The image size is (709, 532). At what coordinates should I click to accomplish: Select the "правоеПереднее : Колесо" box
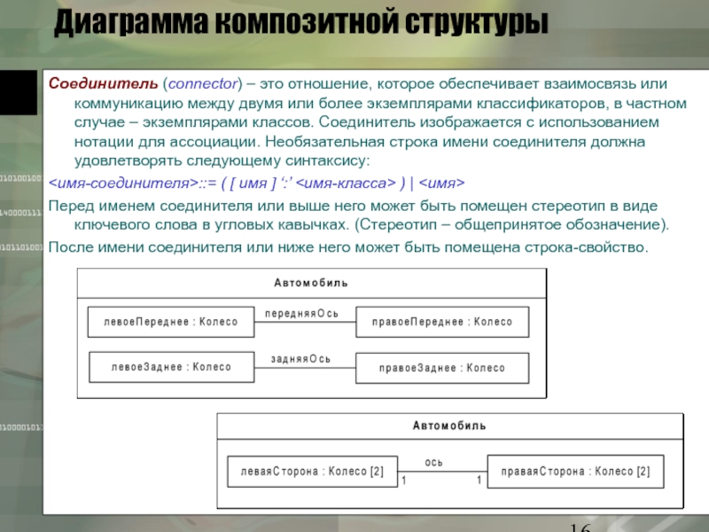click(441, 322)
